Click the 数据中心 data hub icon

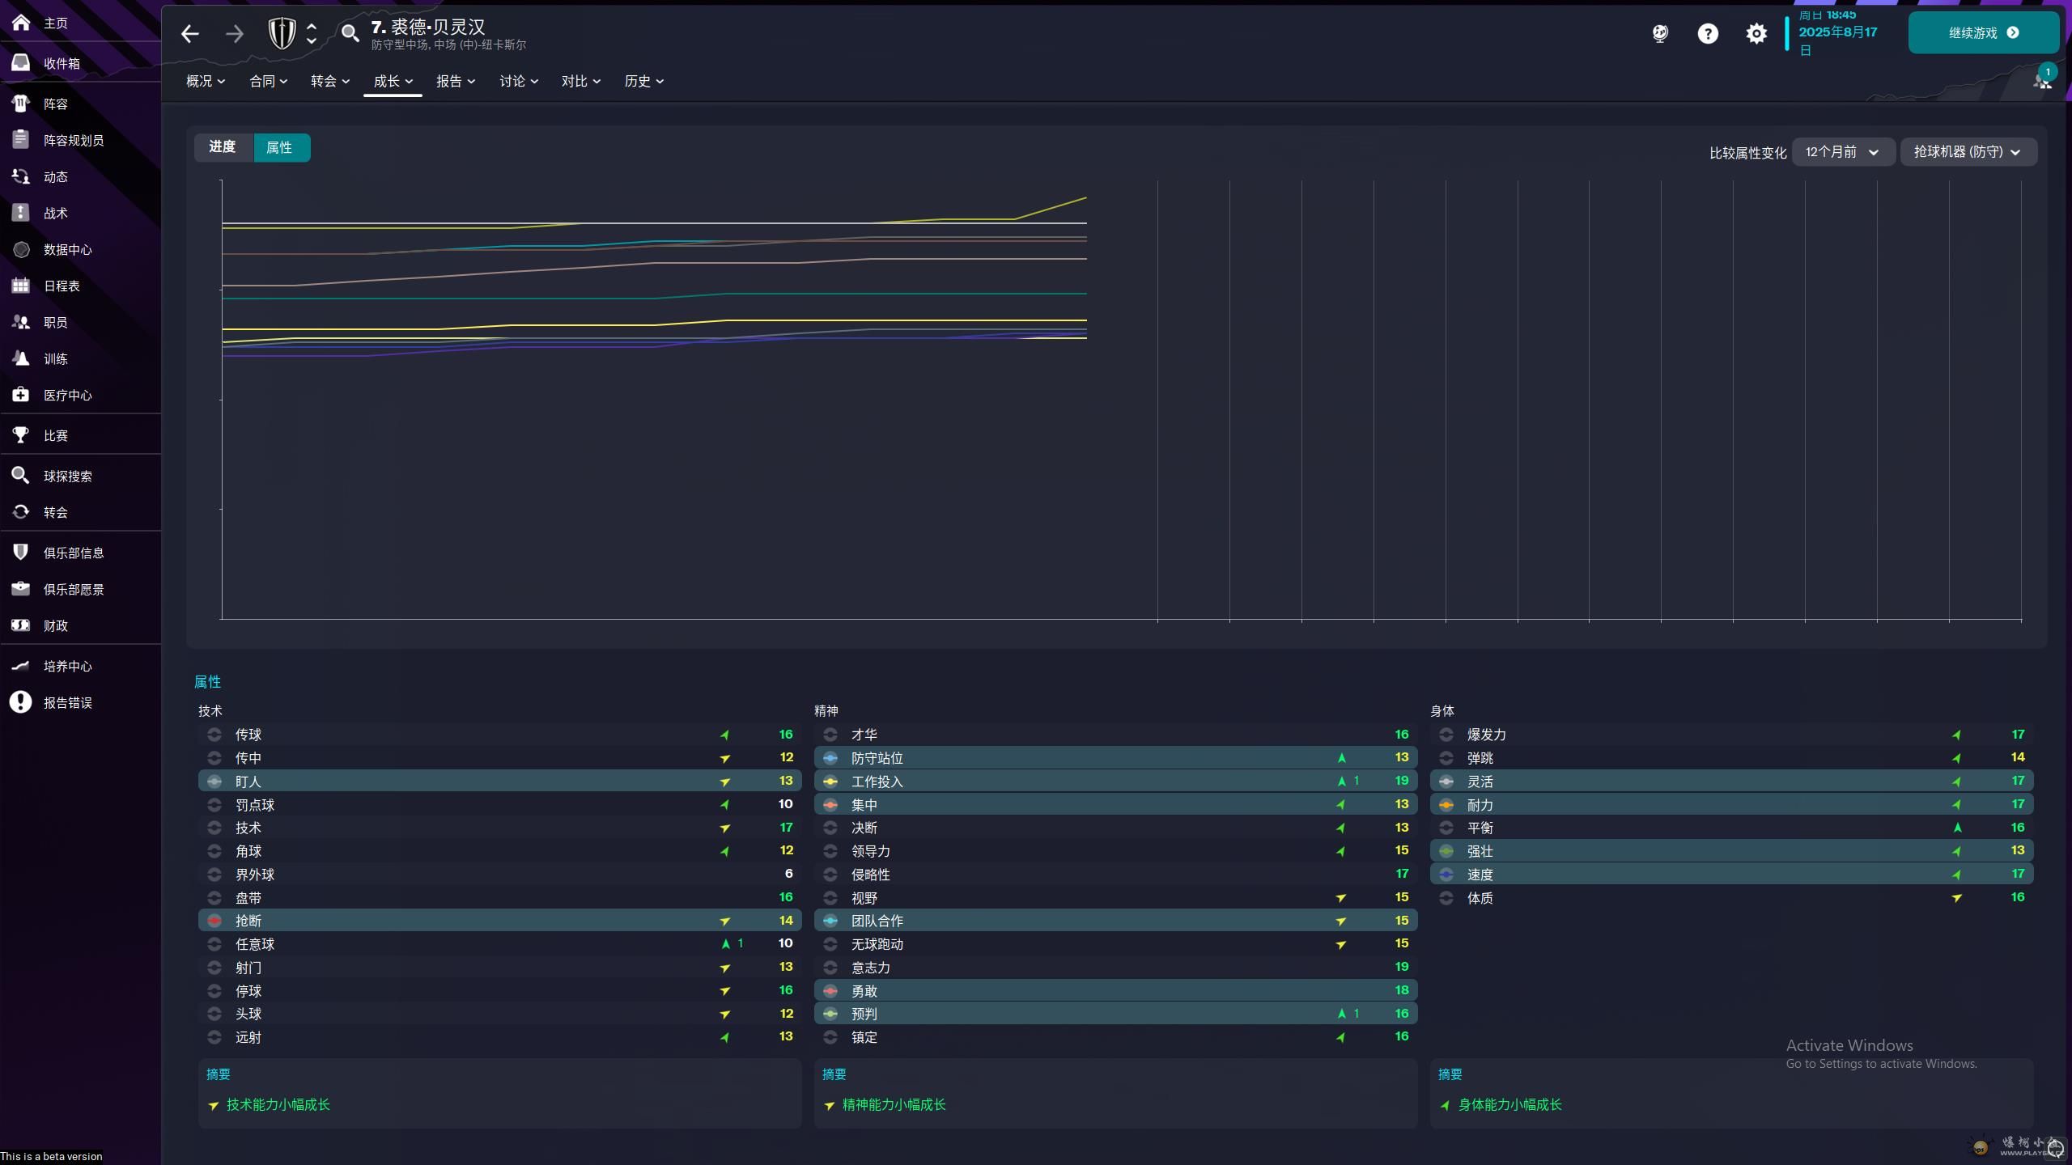point(21,249)
